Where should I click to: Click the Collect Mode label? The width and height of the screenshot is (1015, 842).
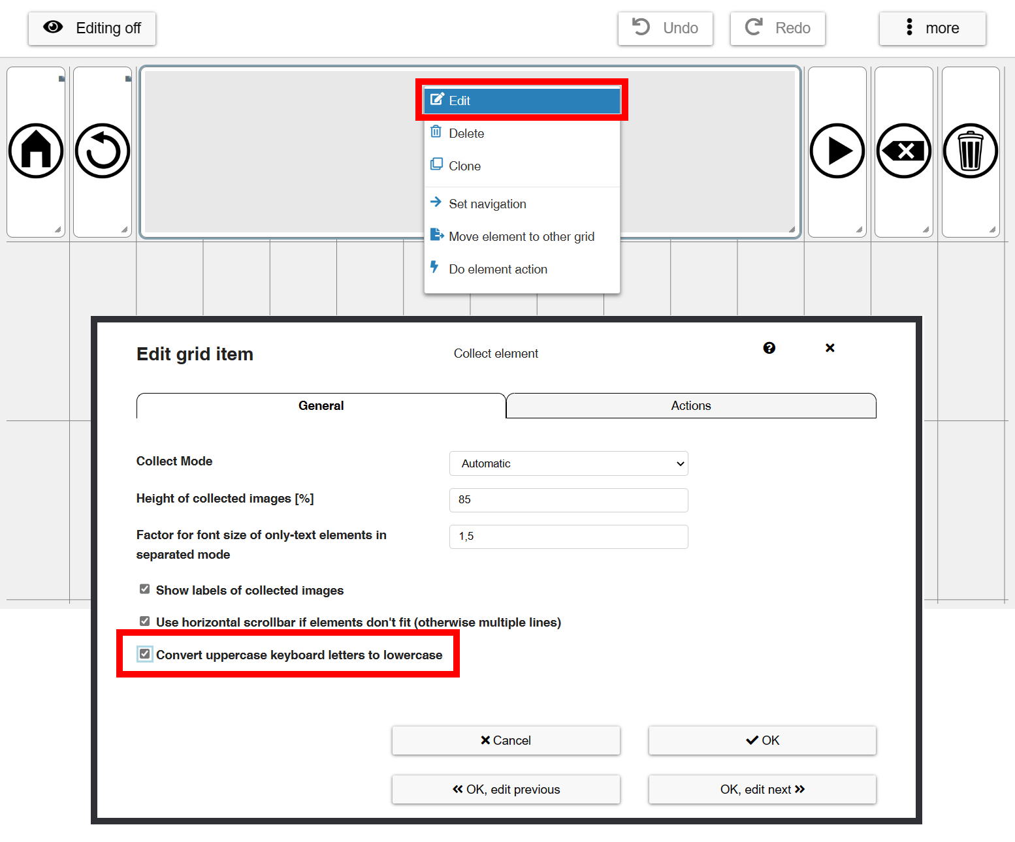point(174,461)
